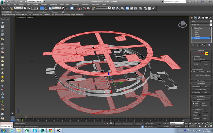Launch Unity from the Windows taskbar

tap(59, 130)
